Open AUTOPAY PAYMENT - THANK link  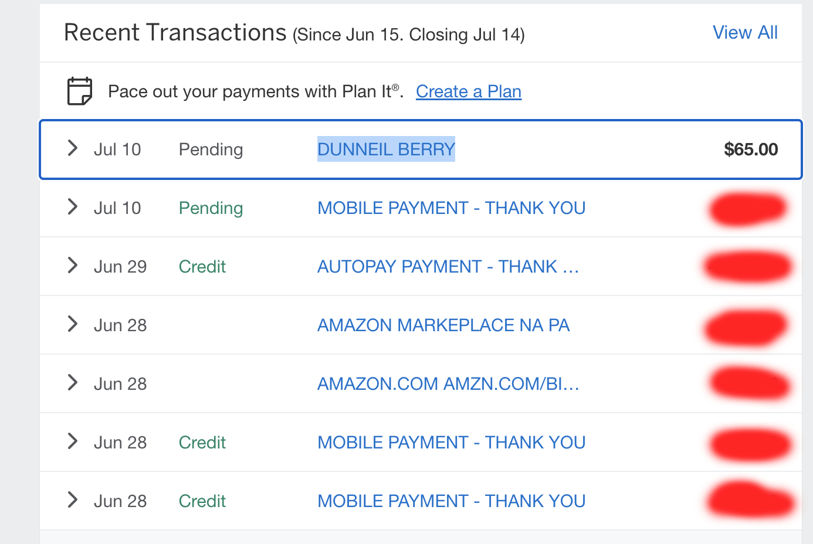click(448, 267)
